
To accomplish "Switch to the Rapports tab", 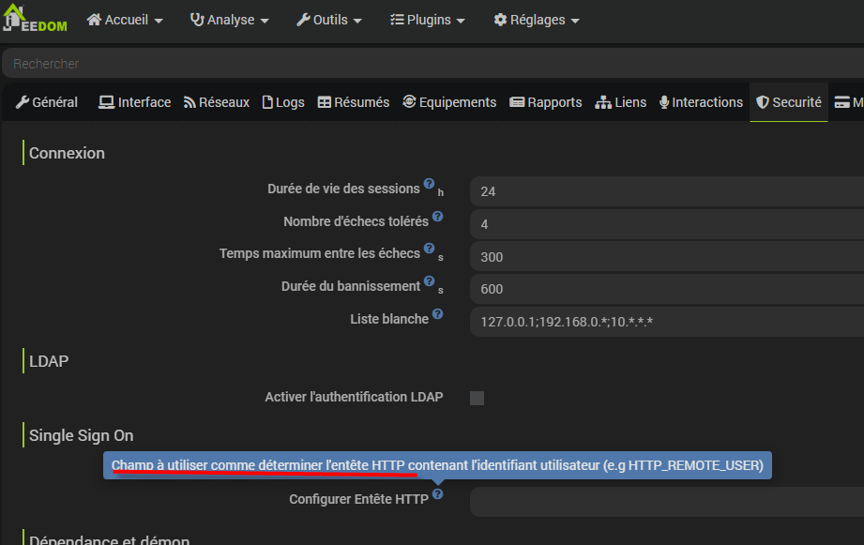I will coord(545,102).
